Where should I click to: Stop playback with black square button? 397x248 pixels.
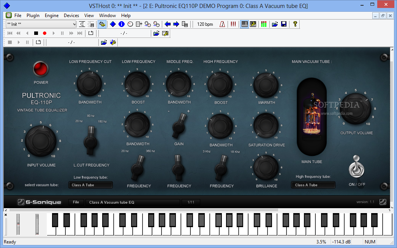(36, 33)
